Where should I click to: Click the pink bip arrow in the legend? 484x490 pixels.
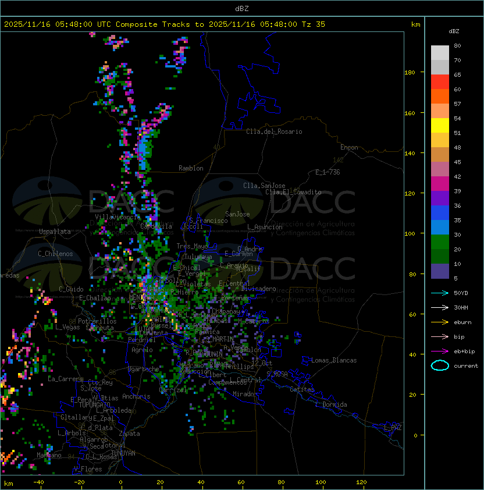click(x=440, y=336)
